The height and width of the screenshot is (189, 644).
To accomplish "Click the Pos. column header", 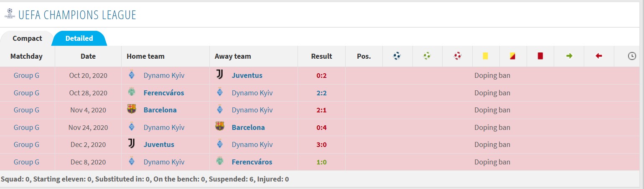I will point(364,56).
